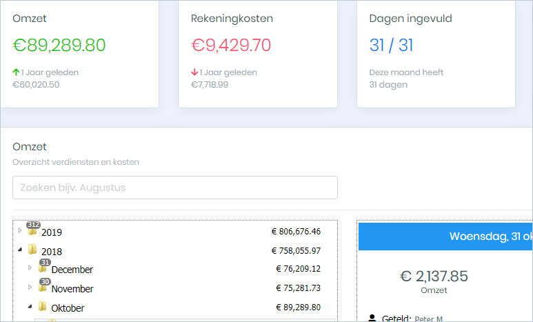Viewport: 533px width, 322px height.
Task: Click the Dagen ingevuld 31 / 31 value
Action: pos(391,46)
